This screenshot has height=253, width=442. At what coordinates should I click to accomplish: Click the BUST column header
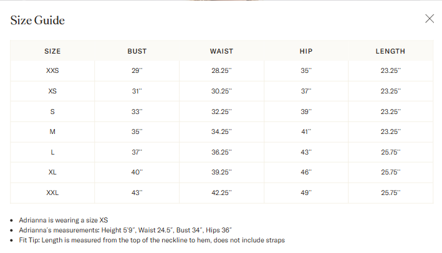tap(137, 51)
